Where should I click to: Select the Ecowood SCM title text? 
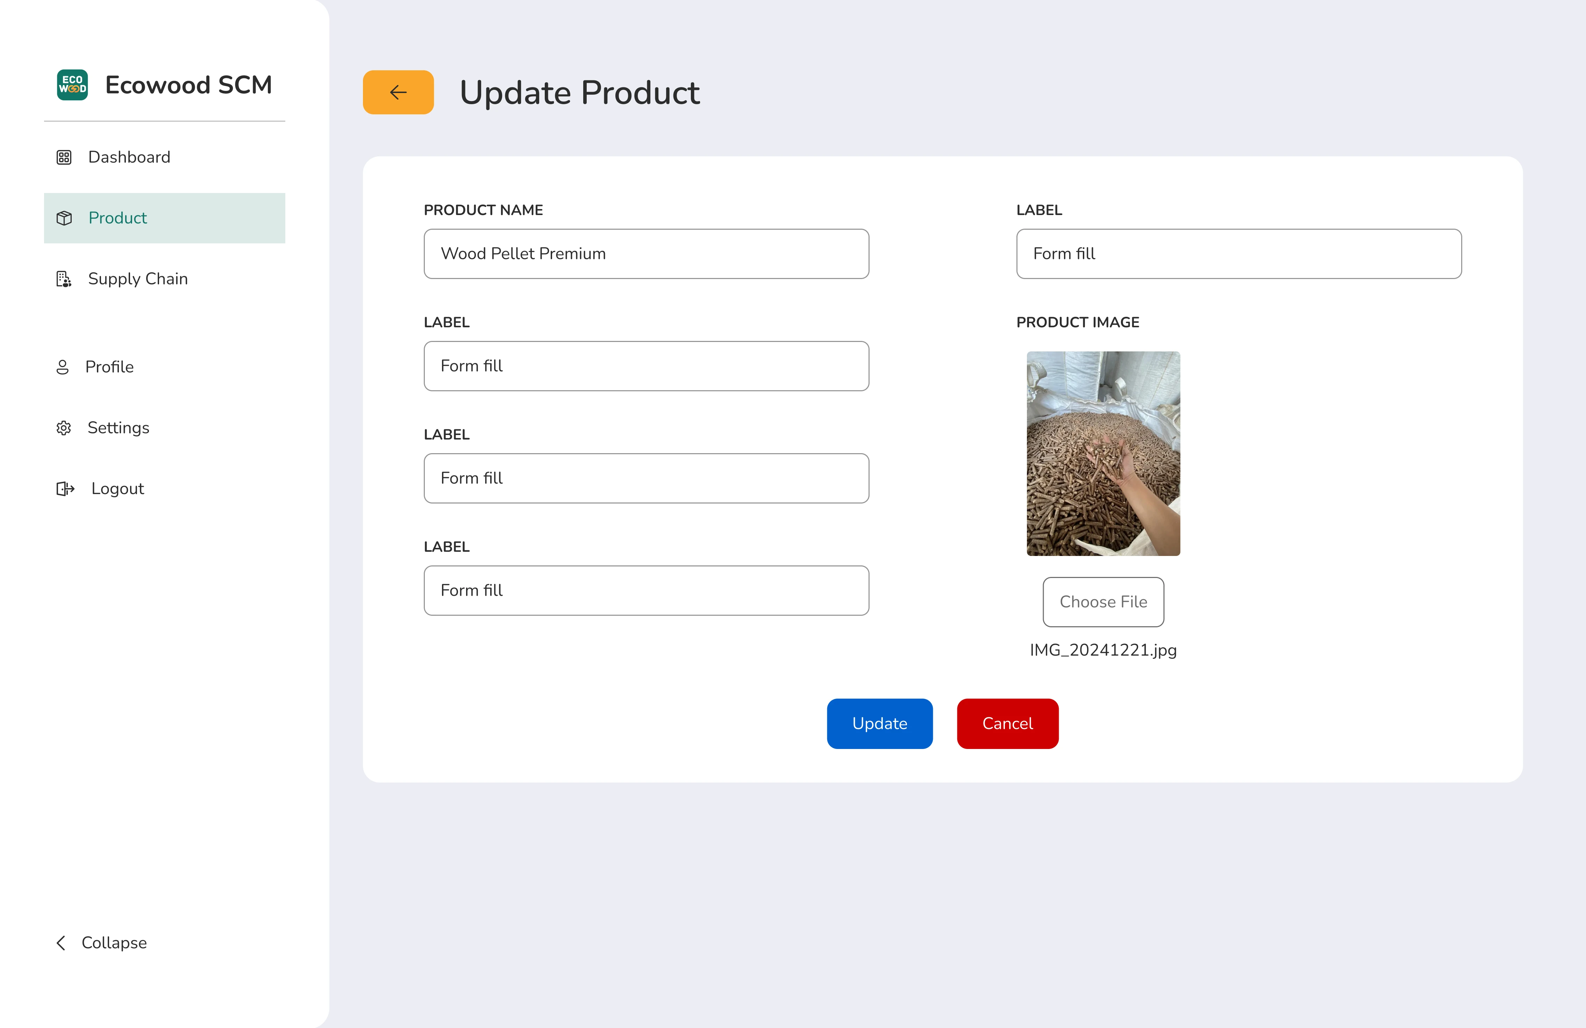pyautogui.click(x=188, y=85)
